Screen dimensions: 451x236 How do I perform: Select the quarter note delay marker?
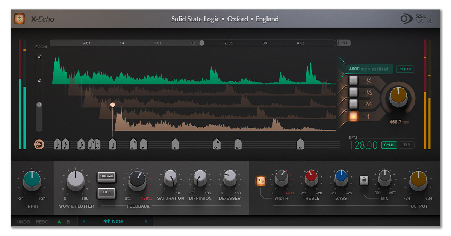tap(112, 144)
